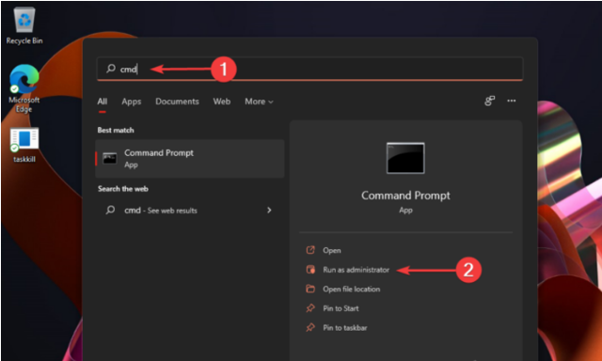The image size is (602, 361).
Task: Switch to the Apps tab
Action: [132, 102]
